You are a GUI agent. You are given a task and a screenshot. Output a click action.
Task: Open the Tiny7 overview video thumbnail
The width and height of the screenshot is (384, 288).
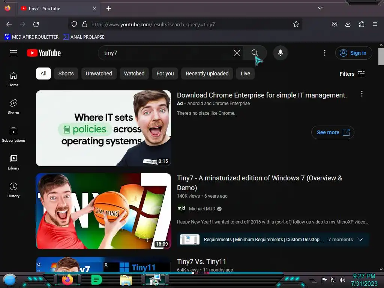103,211
